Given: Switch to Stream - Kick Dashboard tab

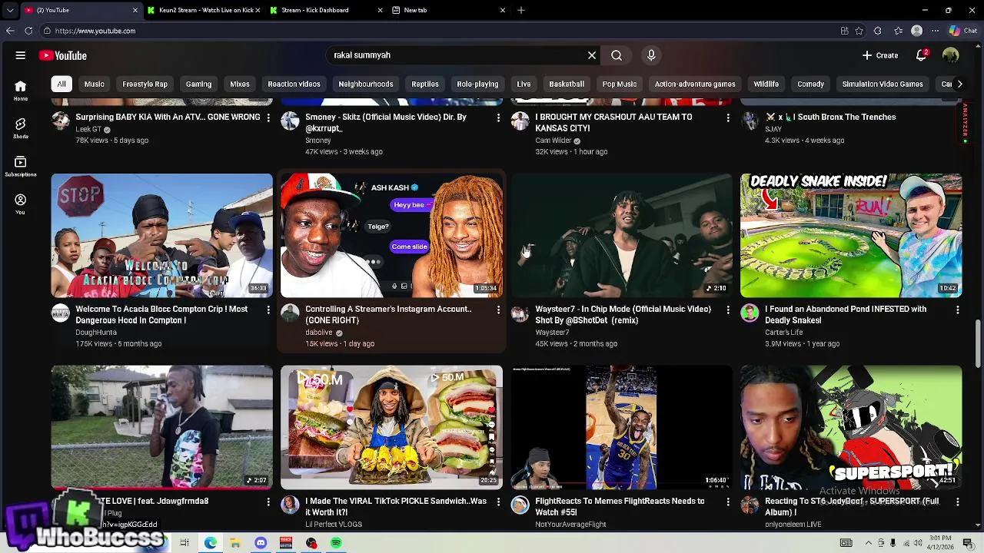Looking at the screenshot, I should coord(327,10).
